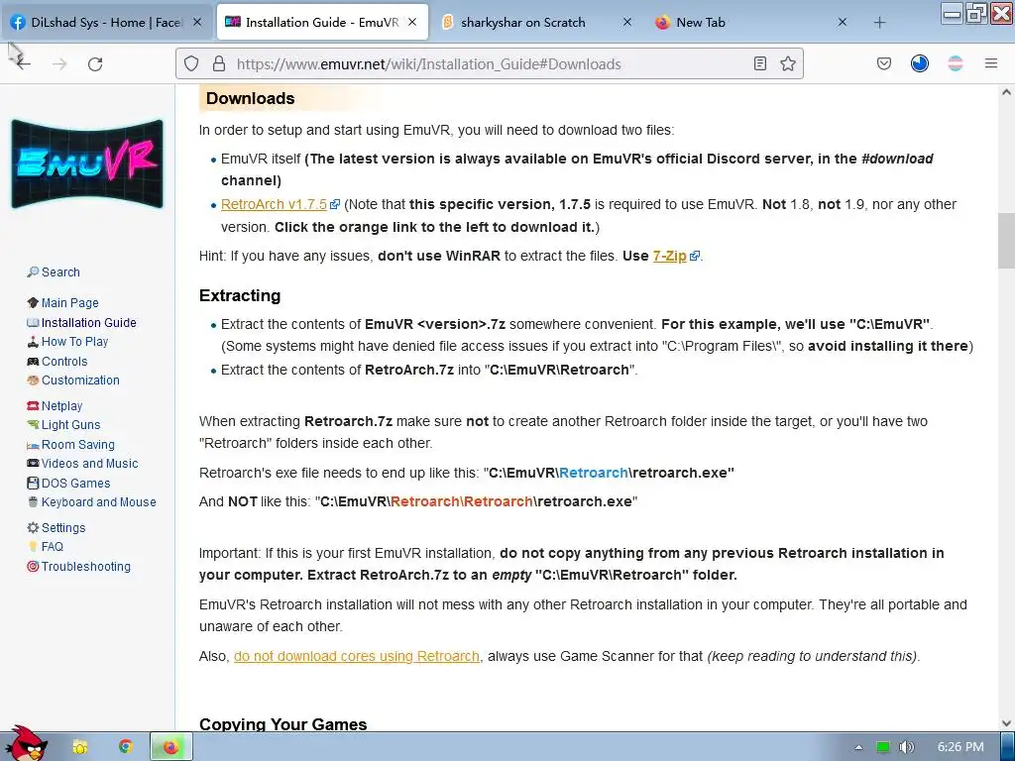
Task: Switch to the New Tab tab
Action: pyautogui.click(x=752, y=22)
